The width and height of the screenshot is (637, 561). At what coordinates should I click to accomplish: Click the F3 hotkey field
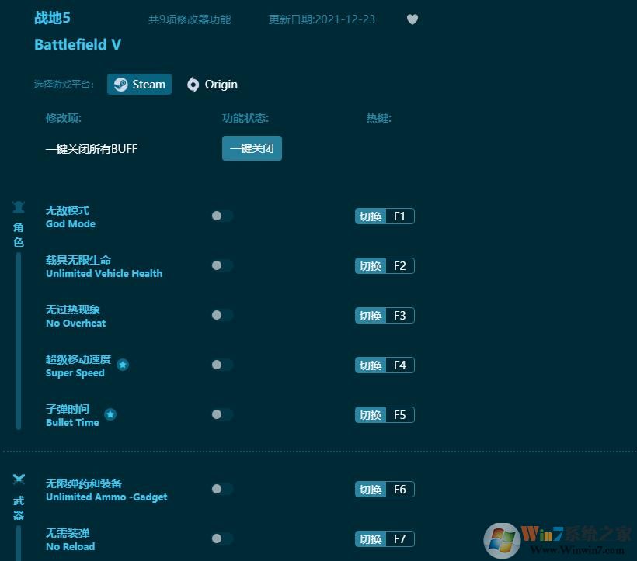point(400,316)
